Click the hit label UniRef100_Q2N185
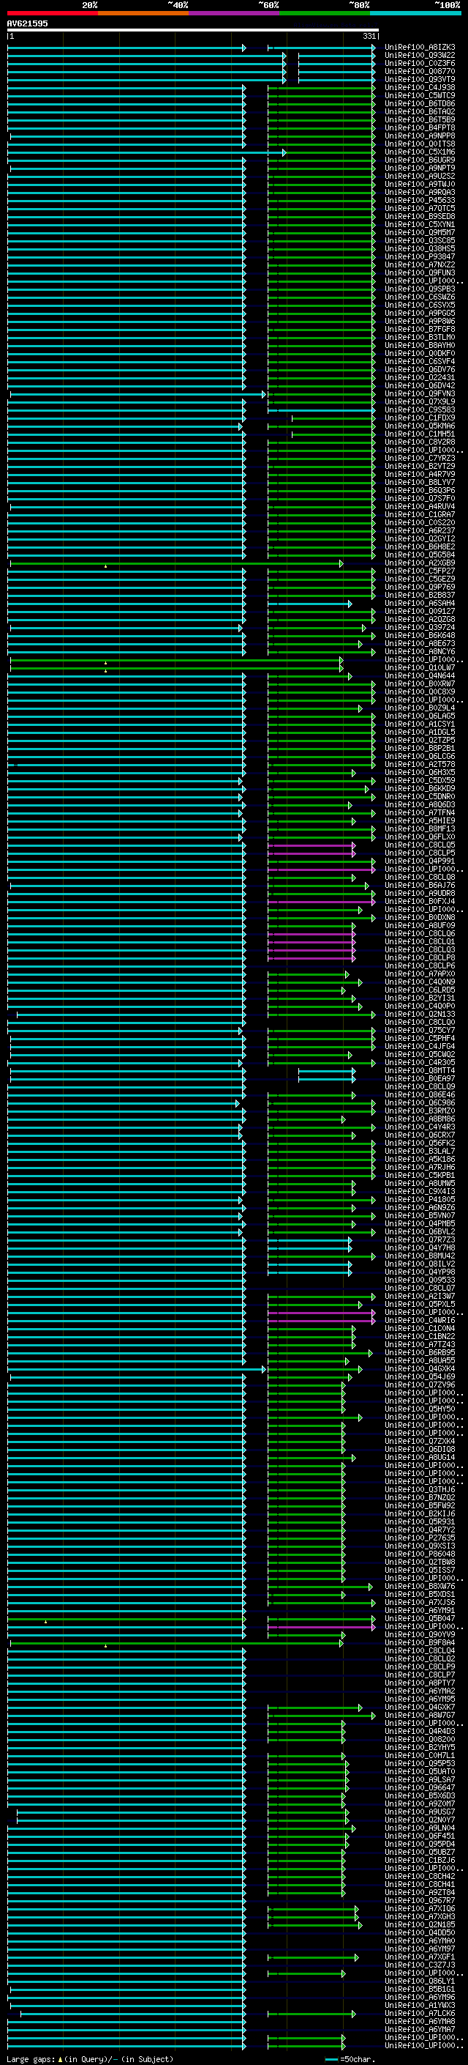Image resolution: width=468 pixels, height=2065 pixels. point(420,1924)
